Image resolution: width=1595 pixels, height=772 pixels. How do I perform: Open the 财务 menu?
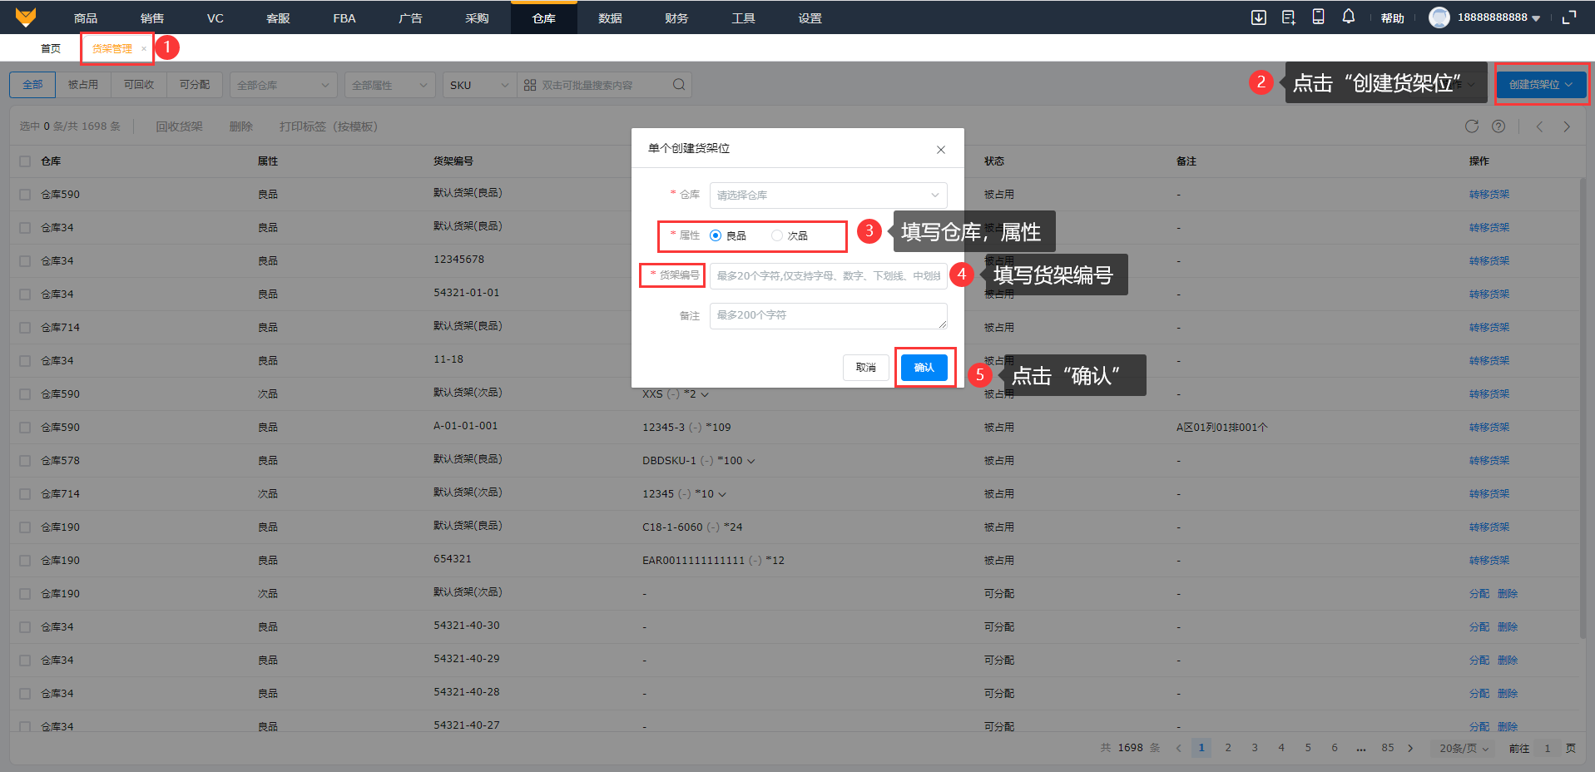(x=676, y=17)
